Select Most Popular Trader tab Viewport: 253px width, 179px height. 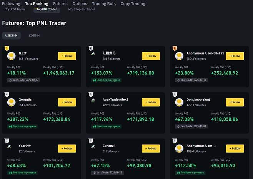[x=82, y=9]
